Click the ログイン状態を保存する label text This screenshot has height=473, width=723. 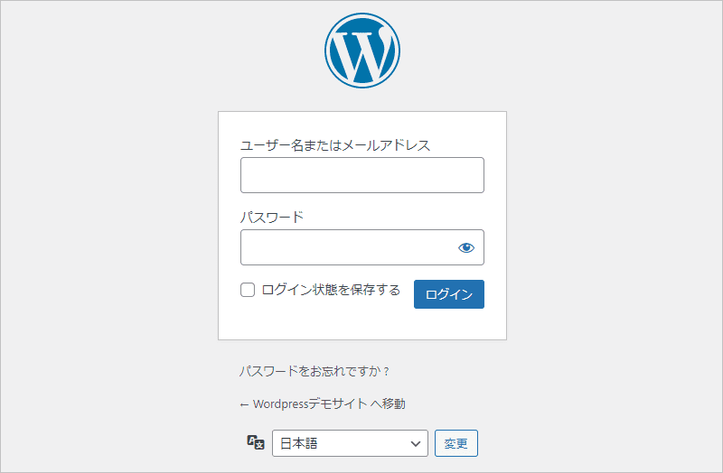click(x=331, y=290)
